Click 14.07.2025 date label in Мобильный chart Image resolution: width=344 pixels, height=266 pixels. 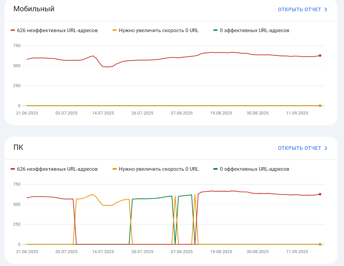click(x=103, y=113)
